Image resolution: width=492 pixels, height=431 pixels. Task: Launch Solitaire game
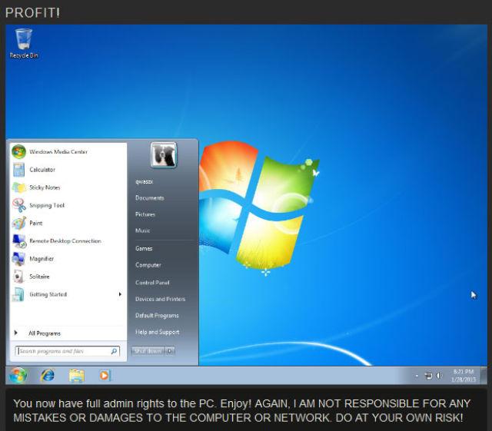click(39, 277)
